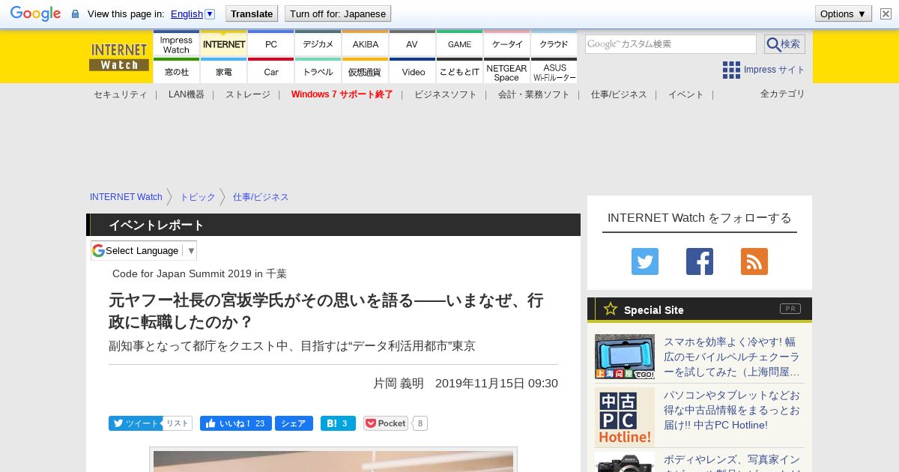Select the INTERNET tab

(223, 44)
